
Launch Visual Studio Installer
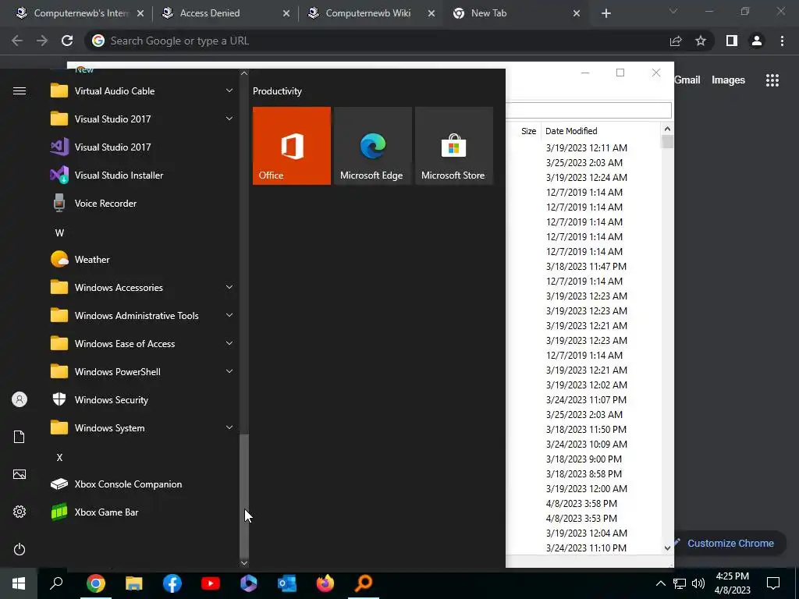tap(143, 175)
